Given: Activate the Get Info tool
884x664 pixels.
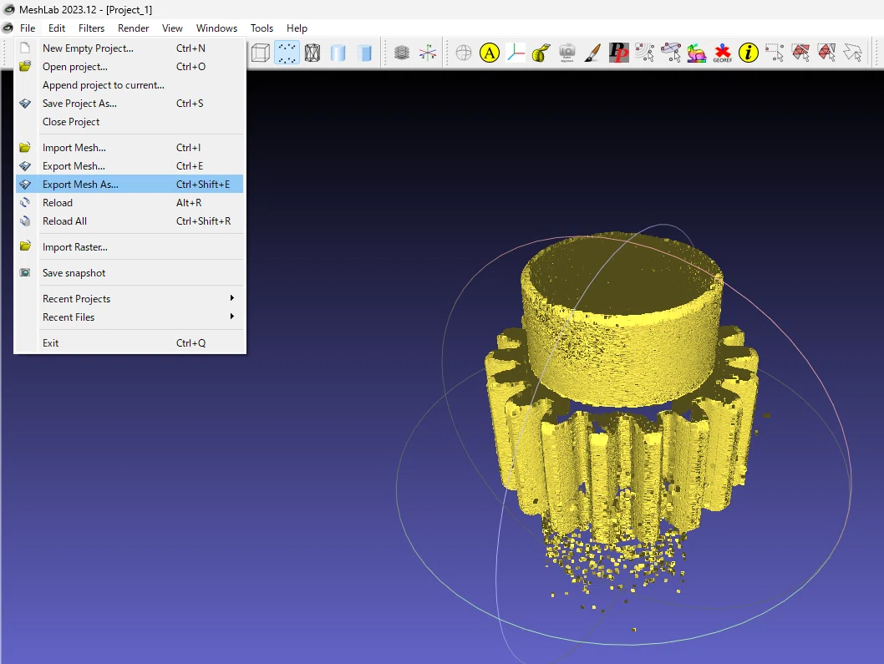Looking at the screenshot, I should 748,53.
